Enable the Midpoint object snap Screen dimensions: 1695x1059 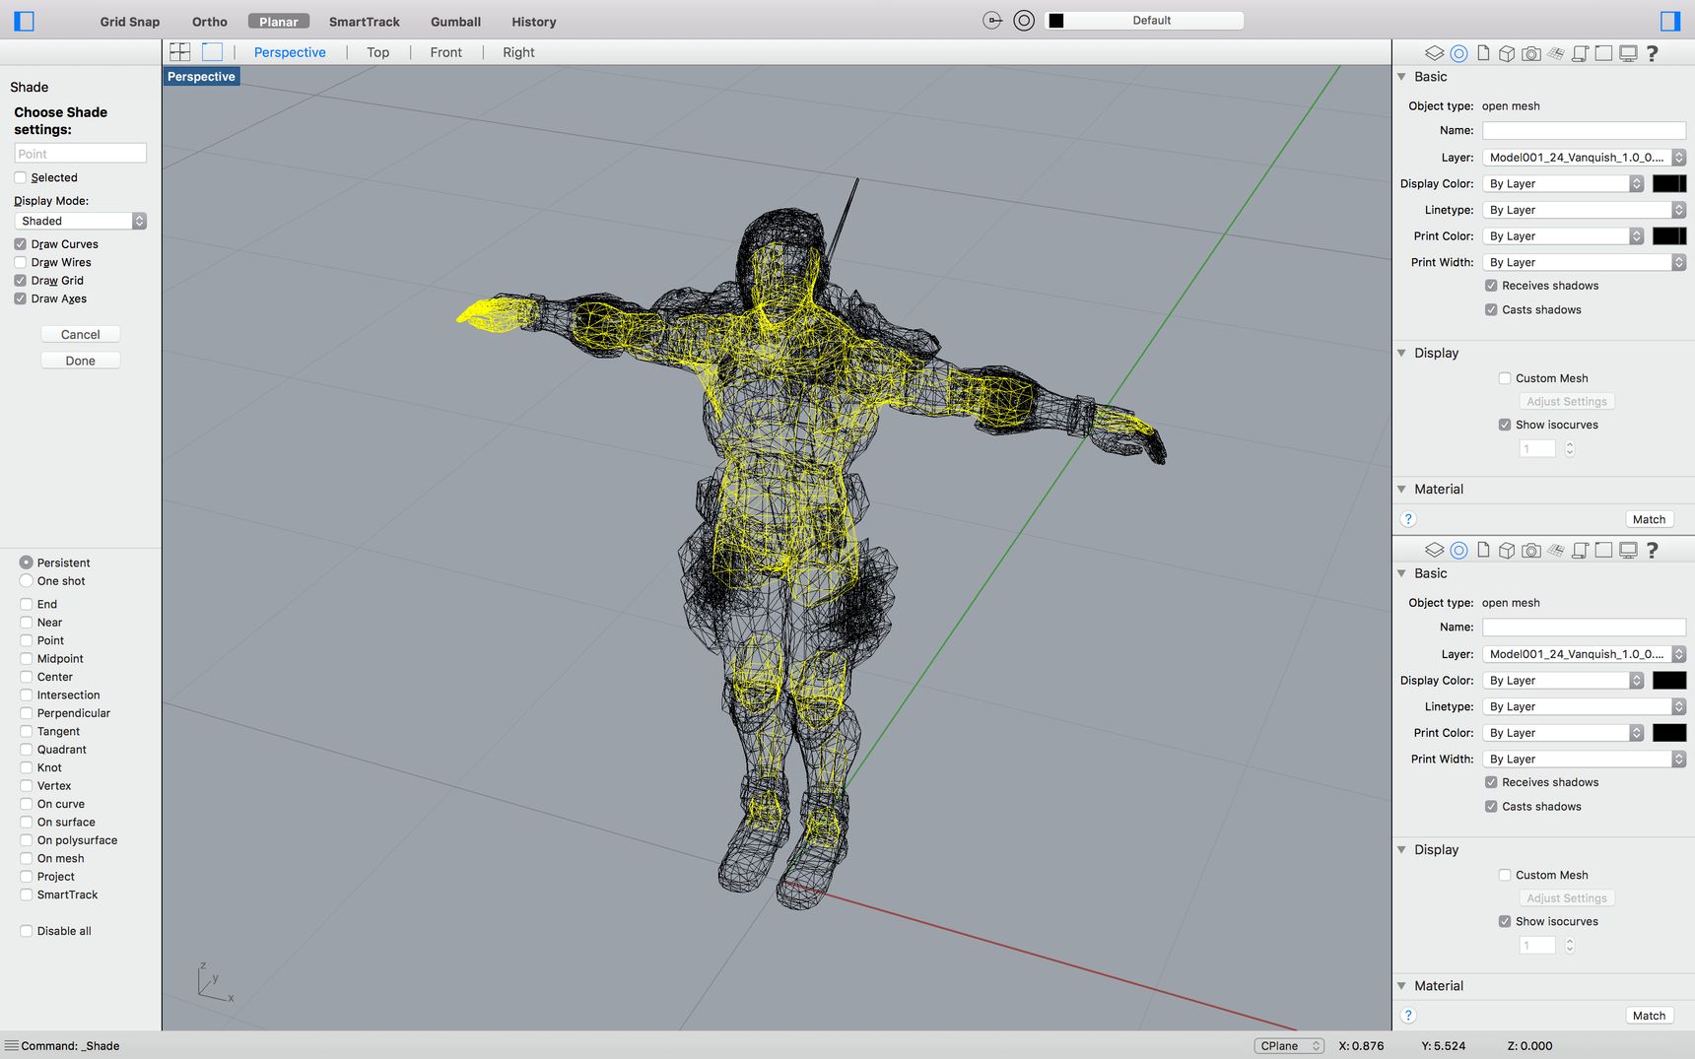pos(27,659)
